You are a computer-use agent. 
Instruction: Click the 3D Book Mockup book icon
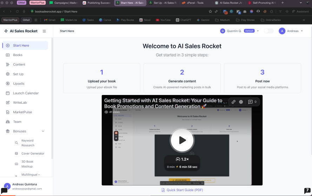16,164
